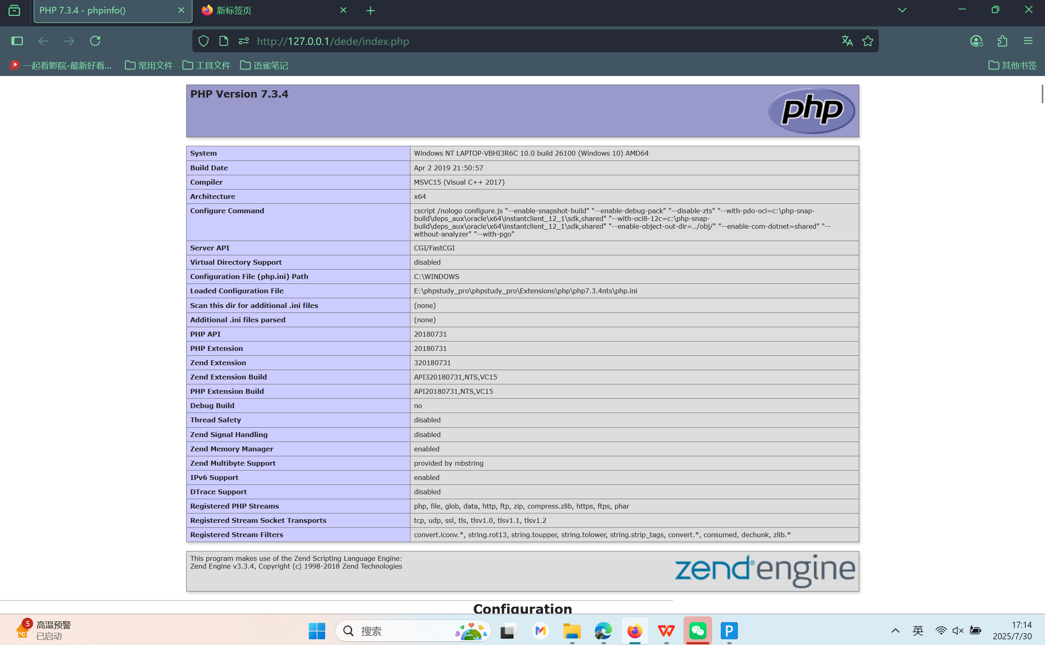This screenshot has width=1045, height=645.
Task: Click the Compiler MSVC15 value
Action: coord(459,182)
